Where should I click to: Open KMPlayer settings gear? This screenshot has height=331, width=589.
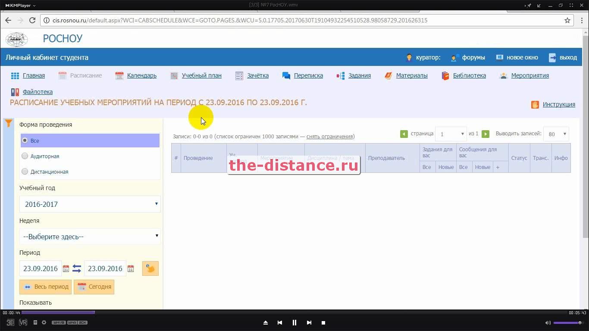tap(44, 322)
